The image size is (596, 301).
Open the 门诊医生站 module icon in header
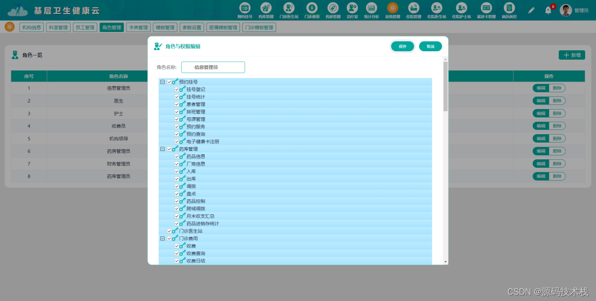[x=289, y=8]
